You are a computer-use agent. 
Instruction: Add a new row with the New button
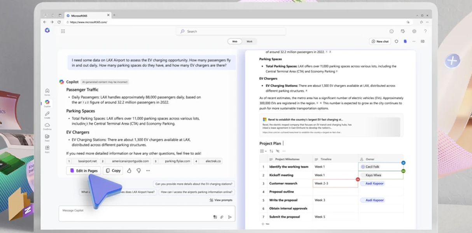(x=266, y=224)
